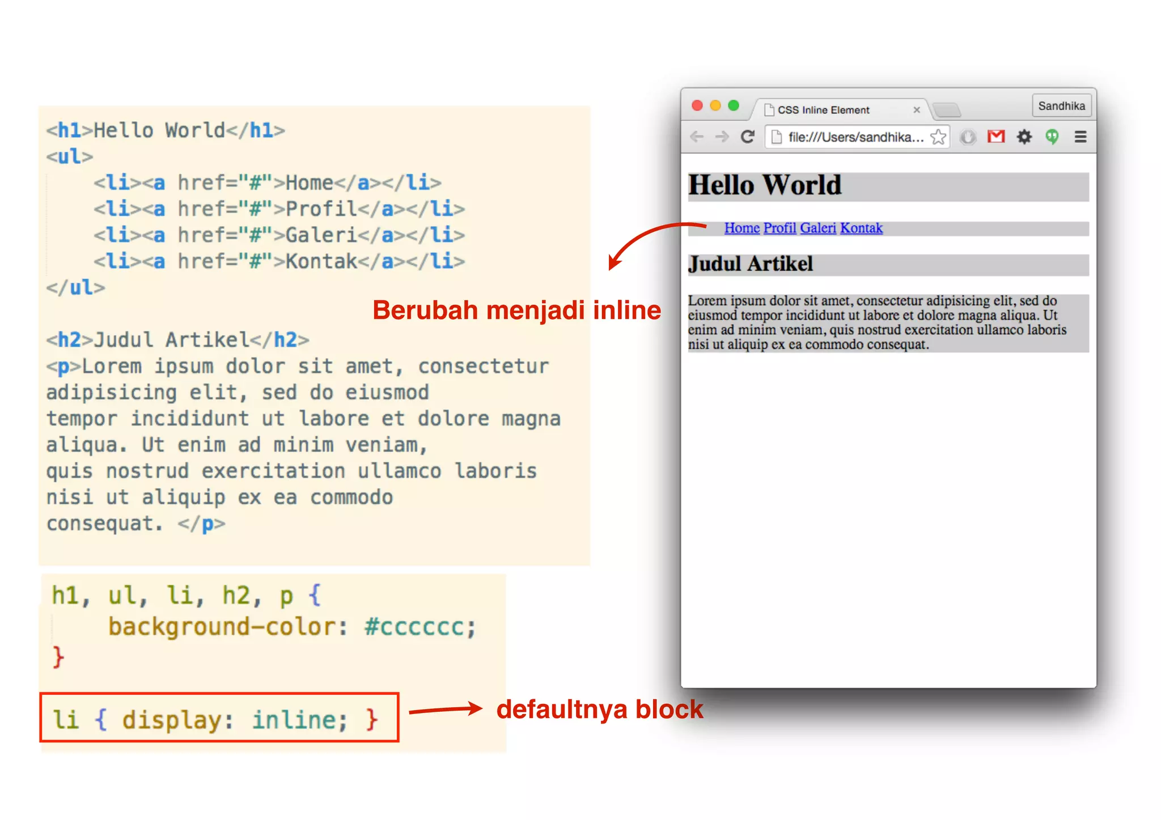Click the gear extension icon

(1024, 137)
